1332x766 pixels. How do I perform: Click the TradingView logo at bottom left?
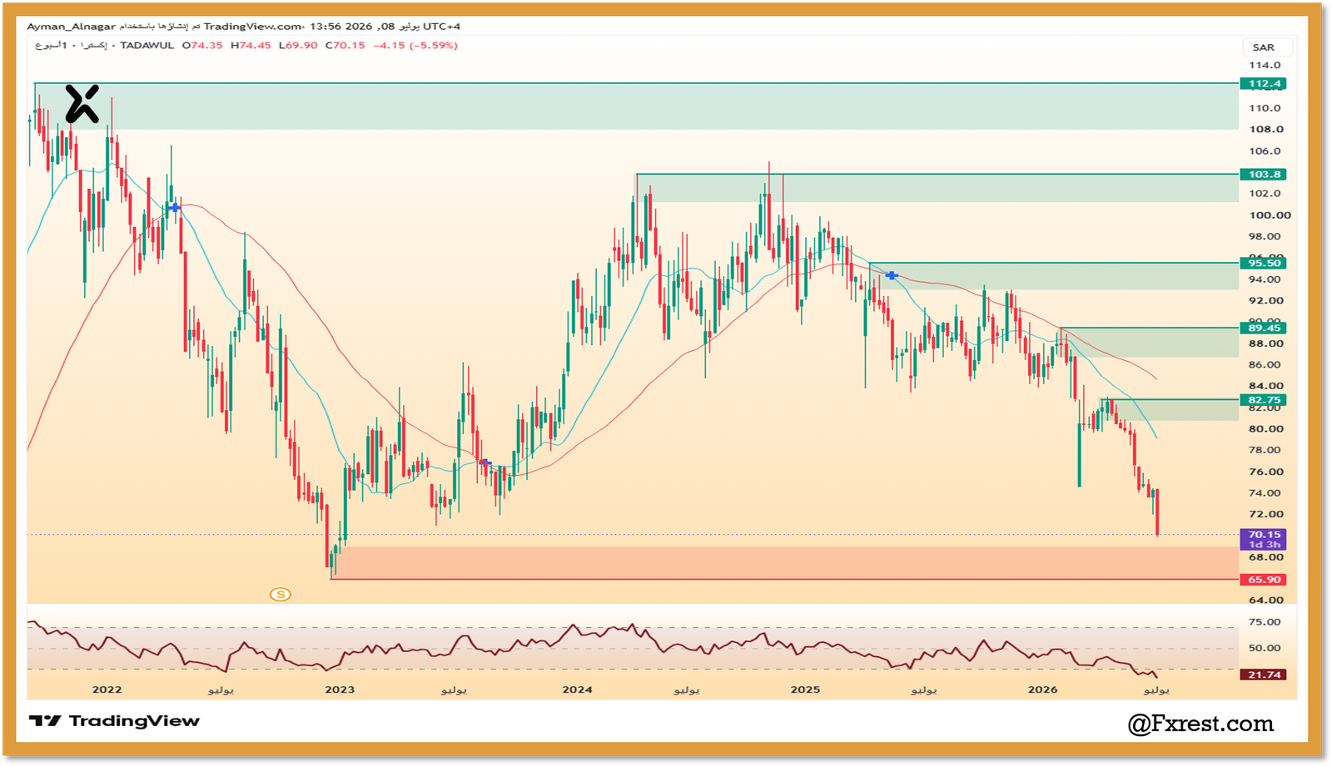tap(114, 721)
